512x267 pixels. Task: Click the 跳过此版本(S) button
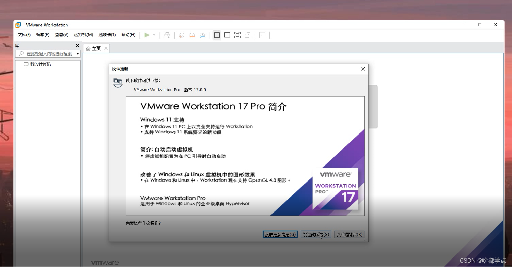pyautogui.click(x=316, y=234)
